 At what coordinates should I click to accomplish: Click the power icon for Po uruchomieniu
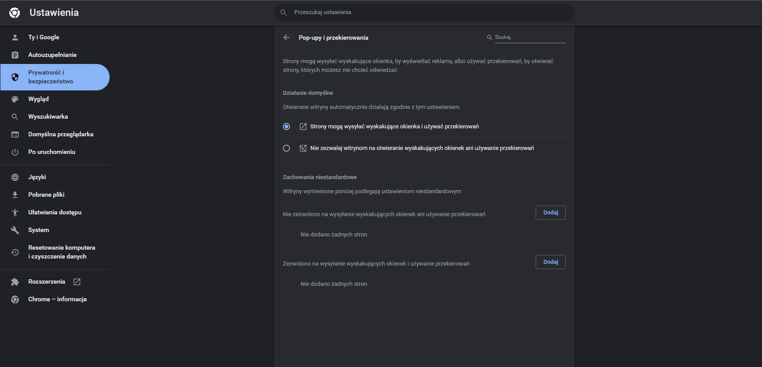[x=15, y=152]
